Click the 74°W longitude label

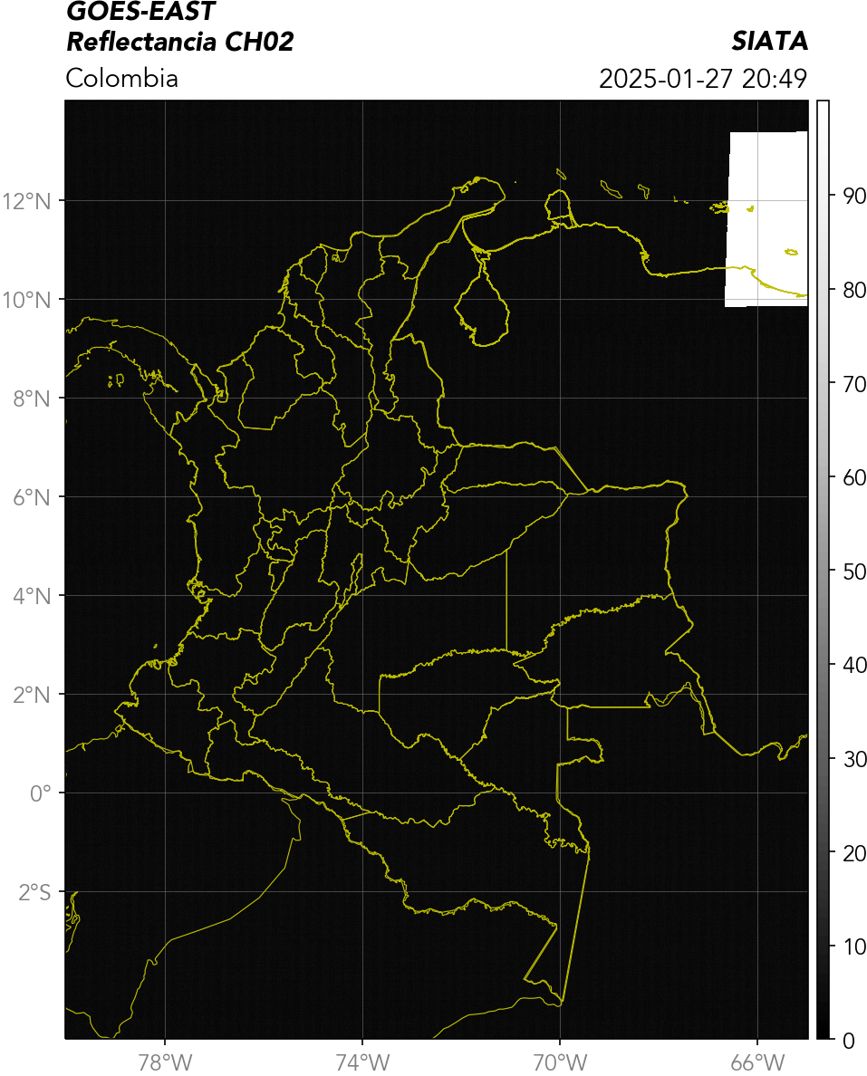click(362, 1062)
